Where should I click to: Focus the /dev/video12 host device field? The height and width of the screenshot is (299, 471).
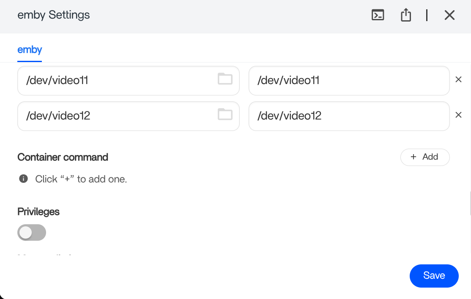tap(118, 116)
